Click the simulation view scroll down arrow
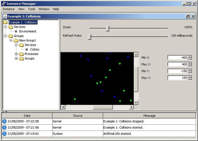 point(136,103)
